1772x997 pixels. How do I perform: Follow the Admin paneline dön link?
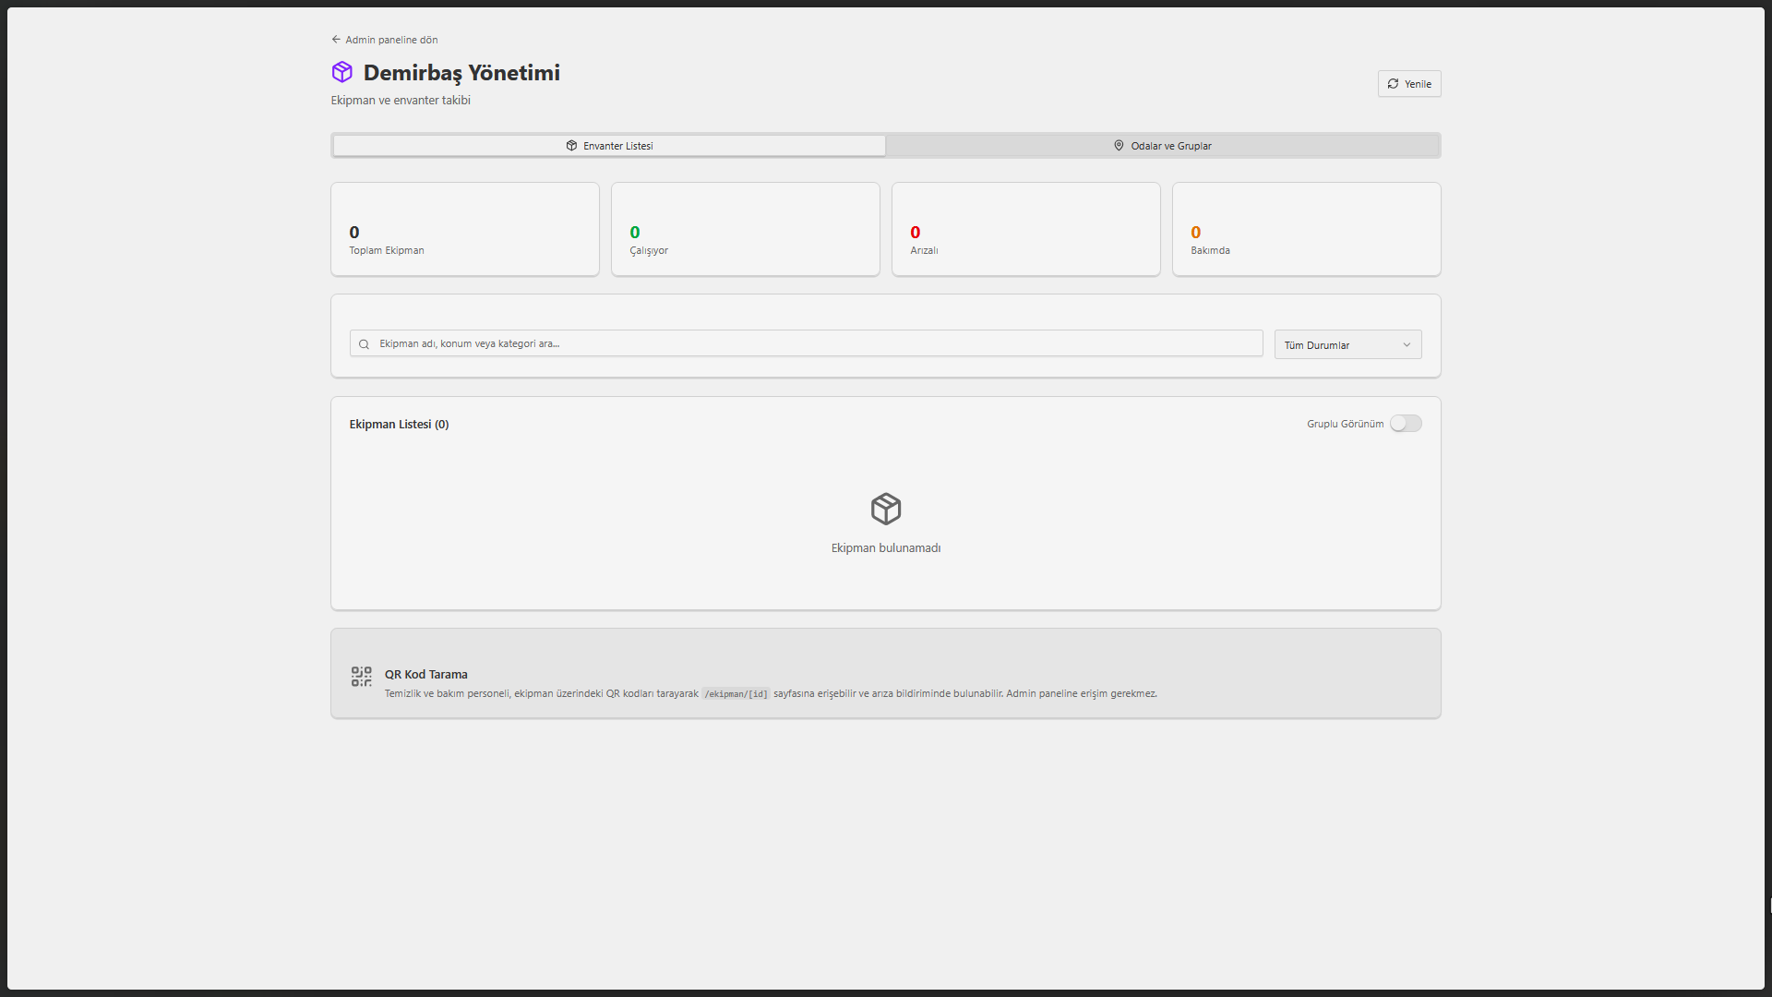click(x=391, y=40)
